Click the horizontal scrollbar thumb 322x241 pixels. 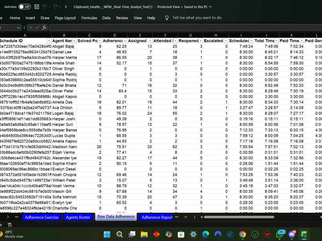239,217
